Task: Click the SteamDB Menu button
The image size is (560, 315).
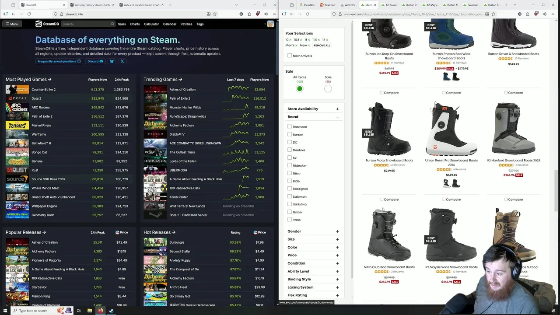Action: [x=12, y=24]
